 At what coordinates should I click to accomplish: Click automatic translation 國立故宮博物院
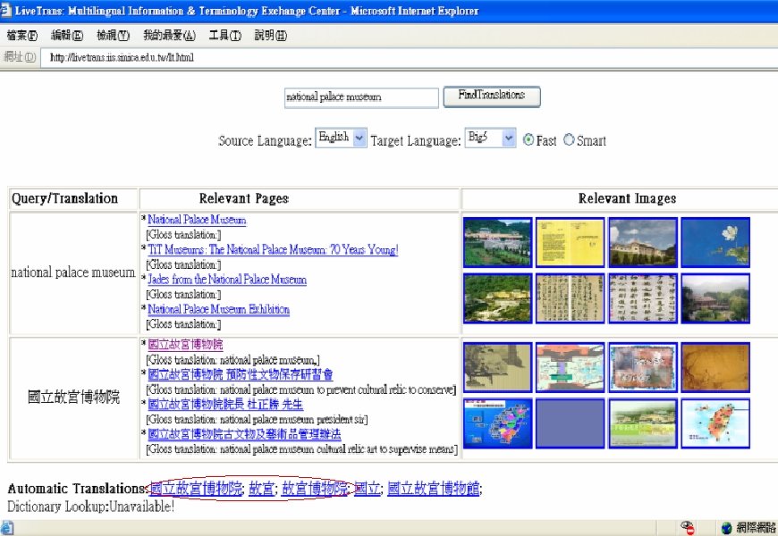pos(196,489)
